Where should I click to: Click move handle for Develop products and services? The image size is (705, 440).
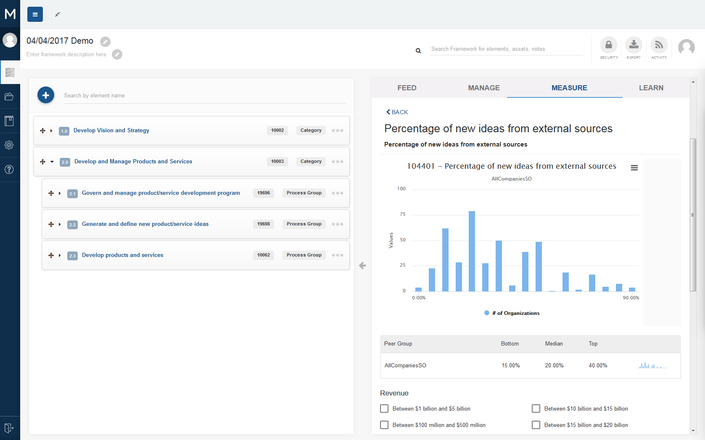51,255
